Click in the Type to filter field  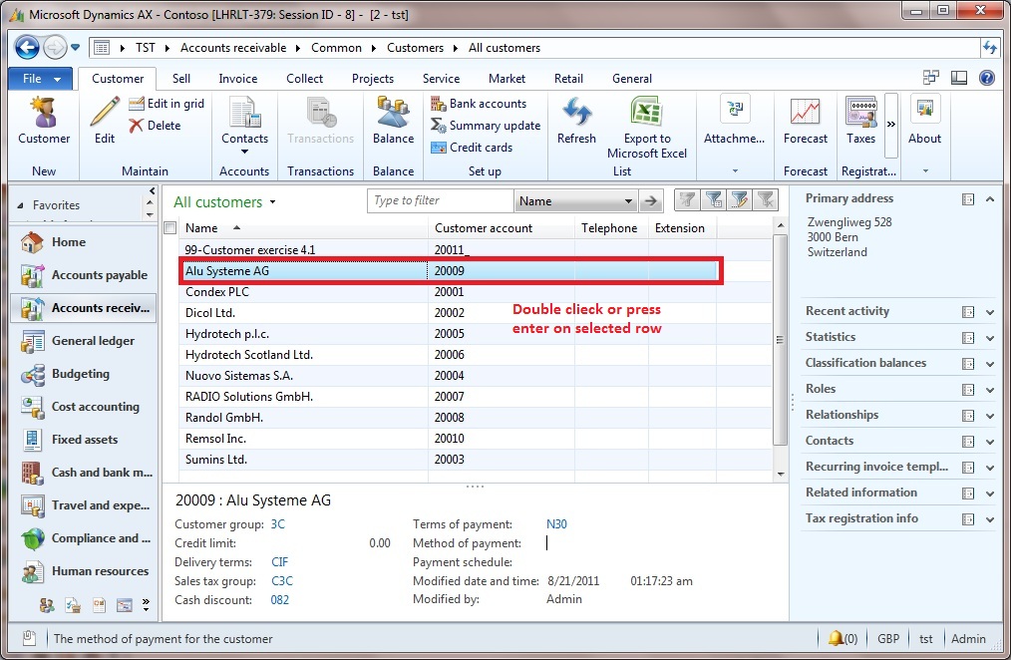coord(441,200)
